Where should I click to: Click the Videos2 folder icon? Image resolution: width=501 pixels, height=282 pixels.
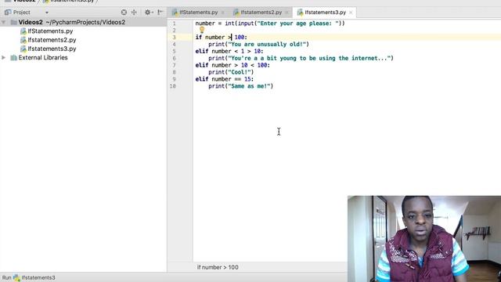click(14, 22)
